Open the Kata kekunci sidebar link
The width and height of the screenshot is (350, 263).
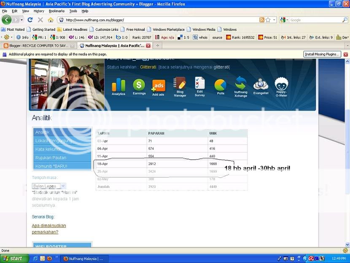pyautogui.click(x=62, y=149)
